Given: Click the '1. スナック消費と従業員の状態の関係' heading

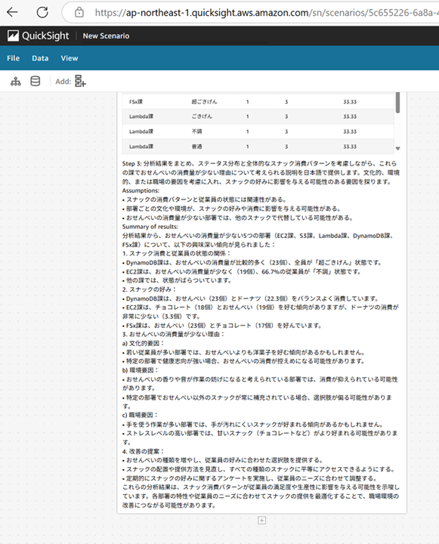Looking at the screenshot, I should (176, 254).
